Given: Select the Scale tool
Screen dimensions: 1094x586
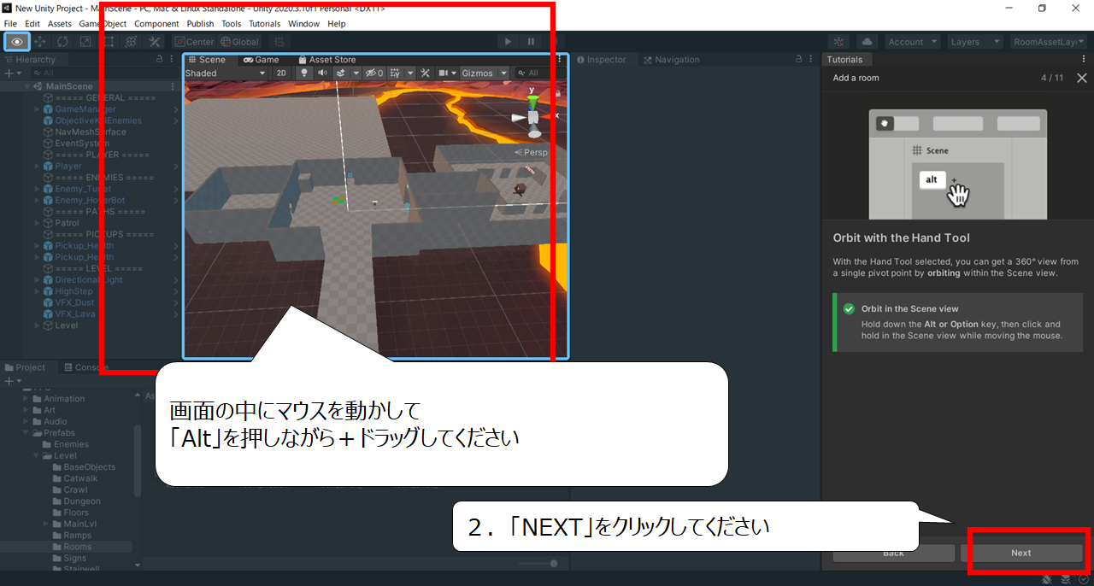Looking at the screenshot, I should tap(85, 41).
